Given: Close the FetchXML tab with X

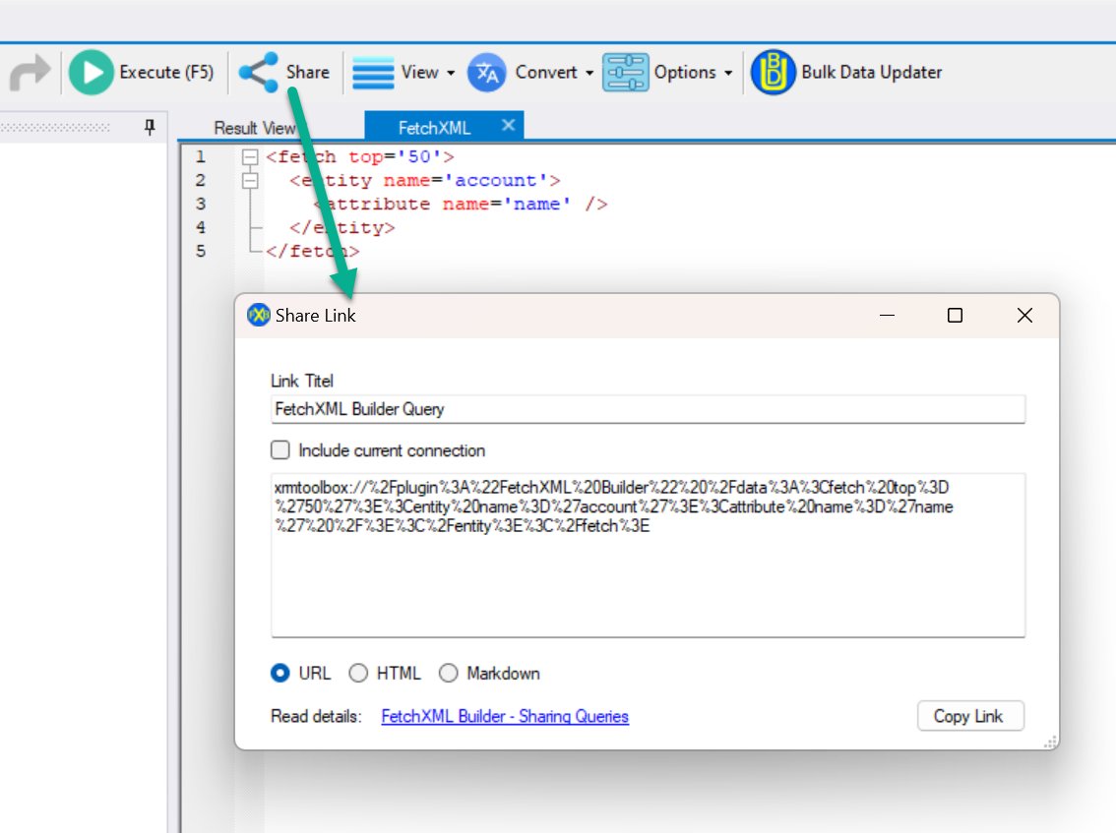Looking at the screenshot, I should [x=508, y=125].
